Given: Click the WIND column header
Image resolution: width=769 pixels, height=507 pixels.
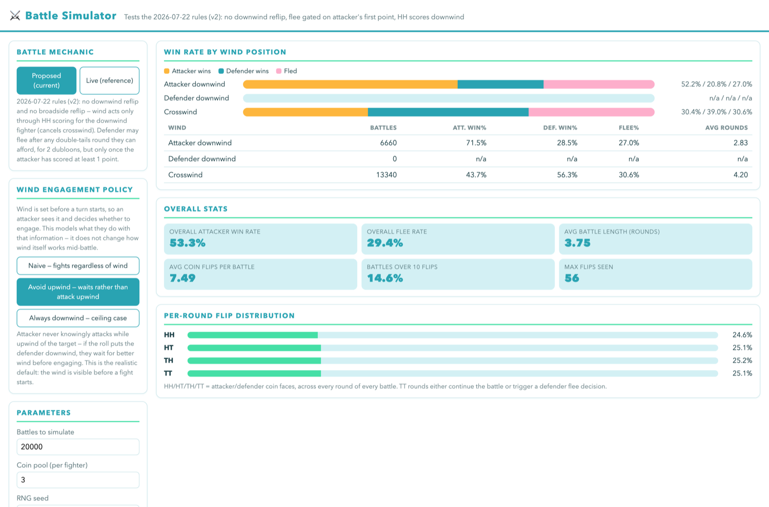Looking at the screenshot, I should coord(177,128).
